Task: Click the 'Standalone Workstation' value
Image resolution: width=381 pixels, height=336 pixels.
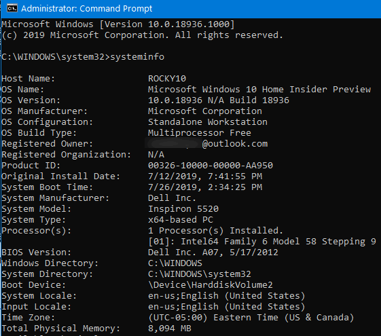Action: (x=208, y=122)
